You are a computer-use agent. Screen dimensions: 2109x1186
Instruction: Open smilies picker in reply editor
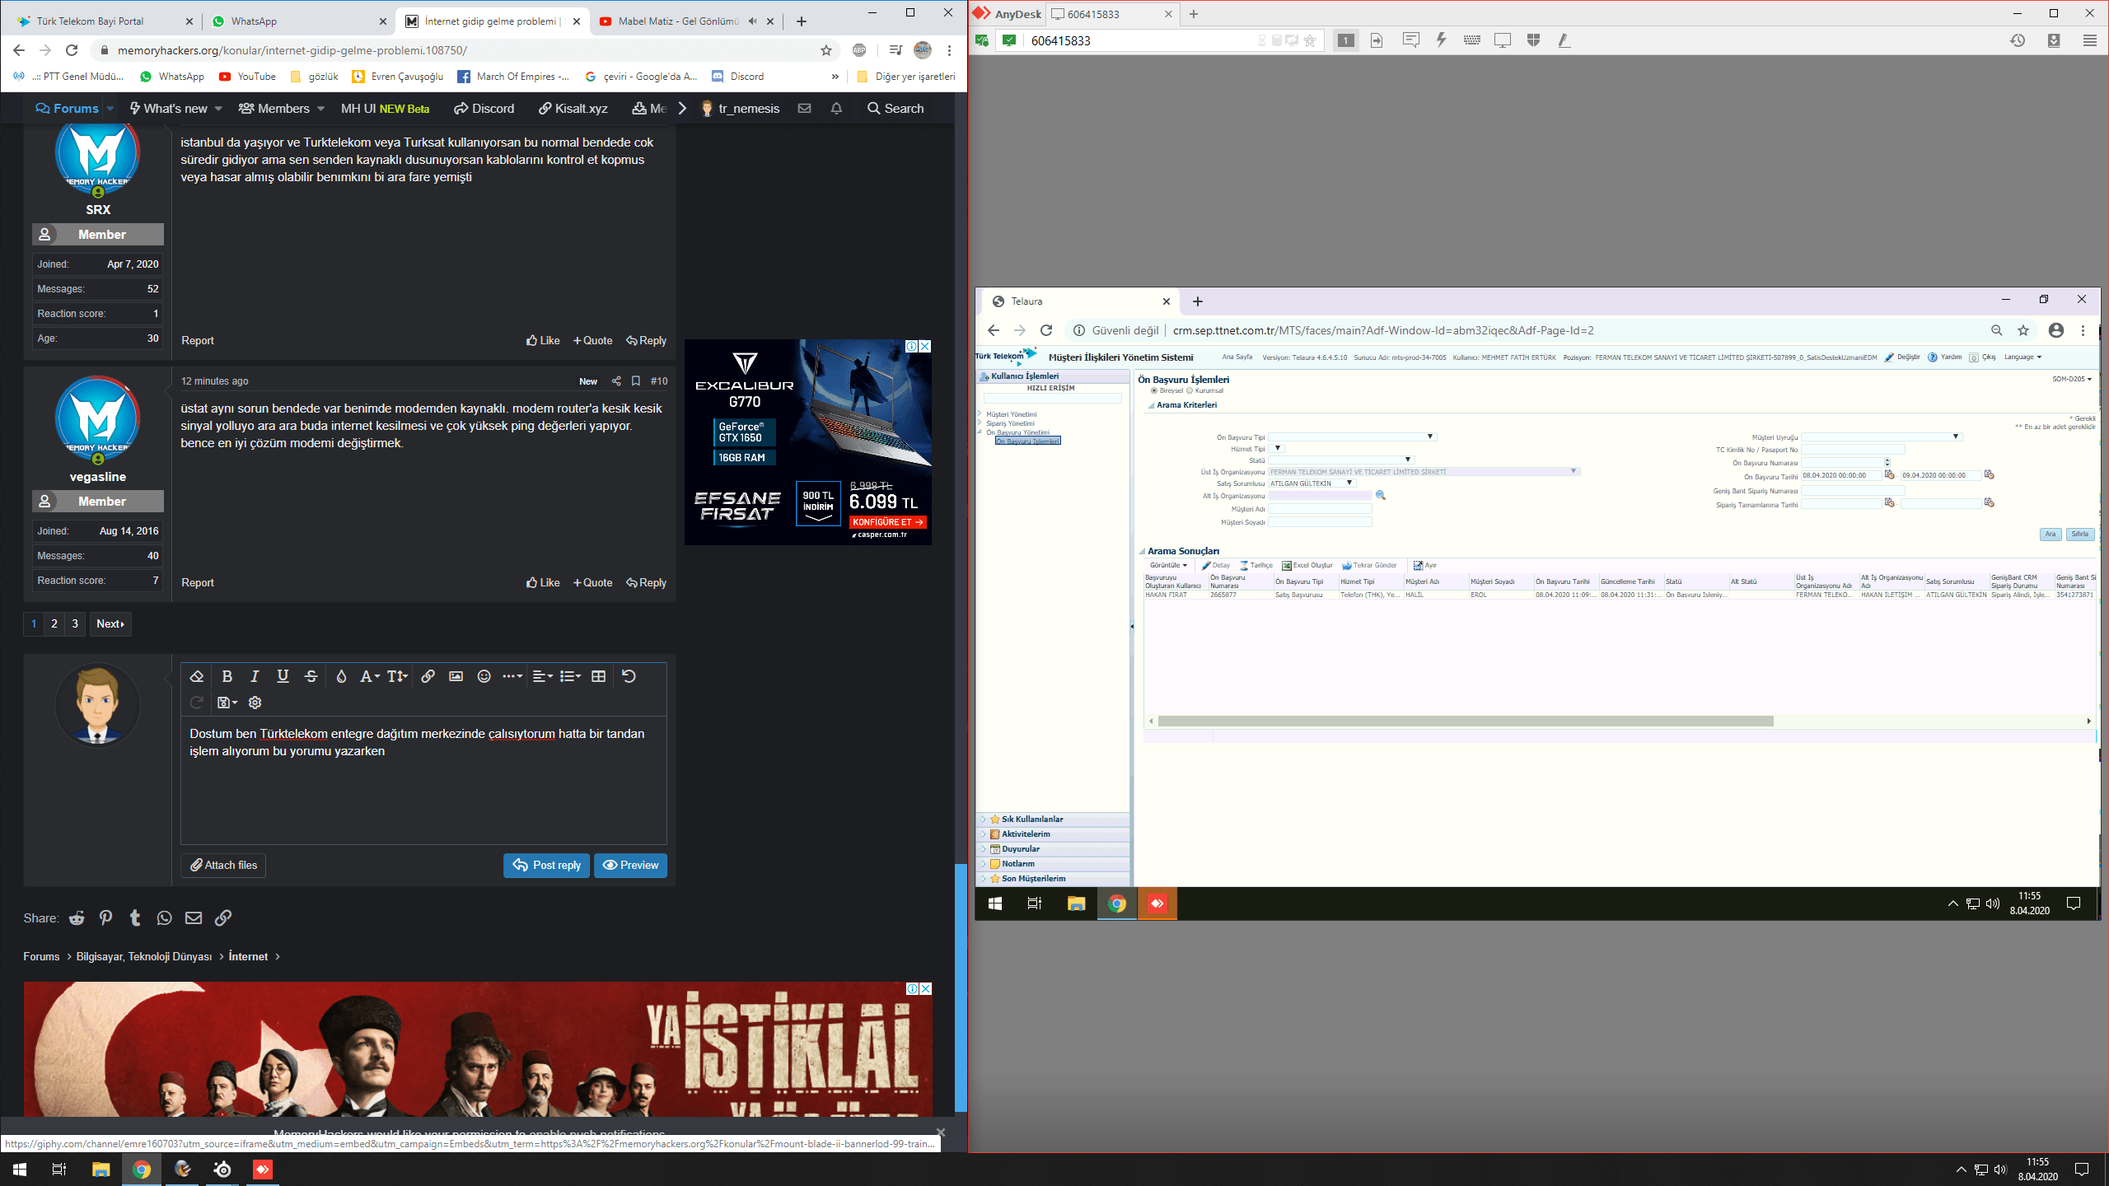(x=484, y=676)
